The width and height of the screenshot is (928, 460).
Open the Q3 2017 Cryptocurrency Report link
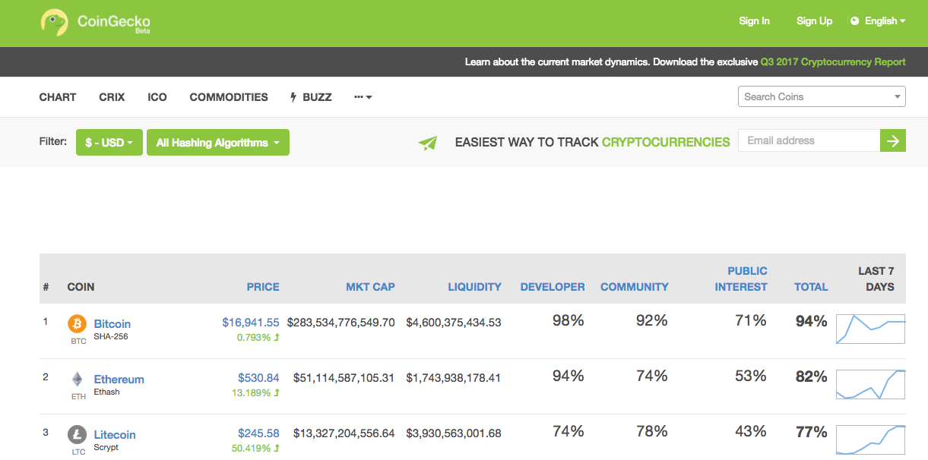coord(833,61)
